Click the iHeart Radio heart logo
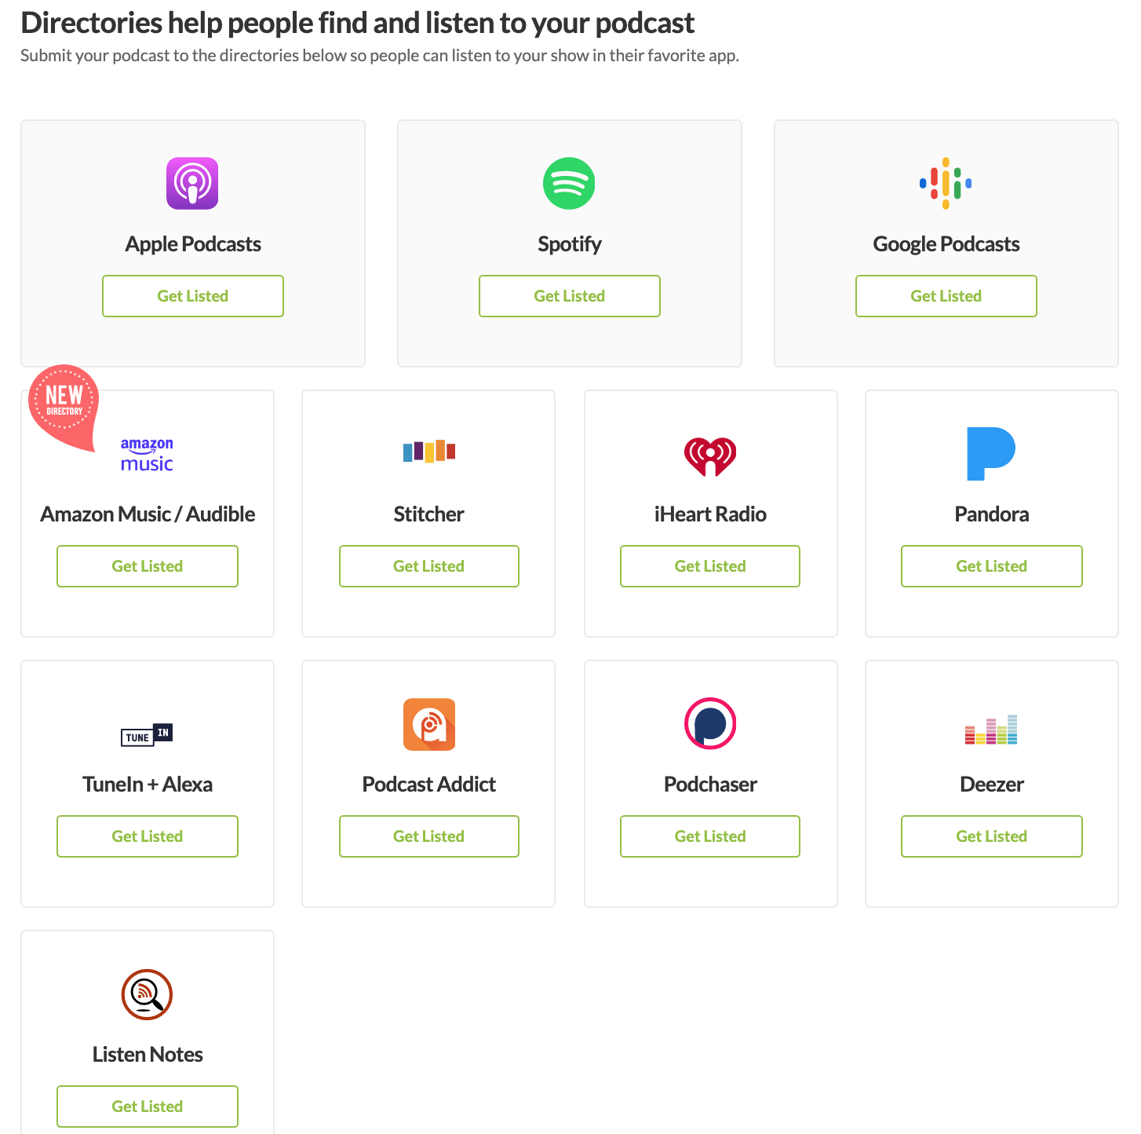This screenshot has height=1134, width=1141. [x=710, y=453]
